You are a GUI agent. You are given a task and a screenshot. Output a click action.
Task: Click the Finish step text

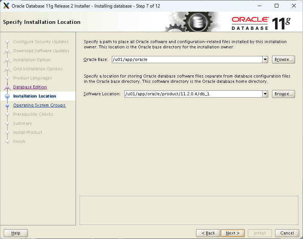[x=19, y=141]
